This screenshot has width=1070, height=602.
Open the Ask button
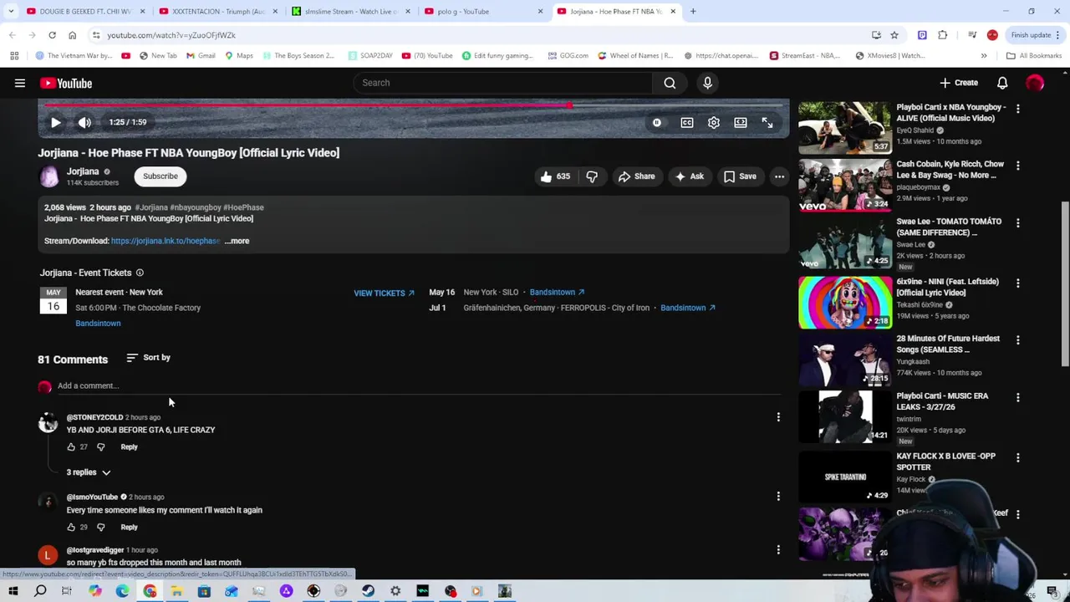pos(690,176)
